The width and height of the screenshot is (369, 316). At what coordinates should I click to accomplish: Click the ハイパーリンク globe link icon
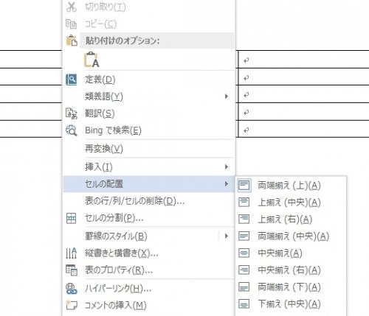tap(72, 289)
